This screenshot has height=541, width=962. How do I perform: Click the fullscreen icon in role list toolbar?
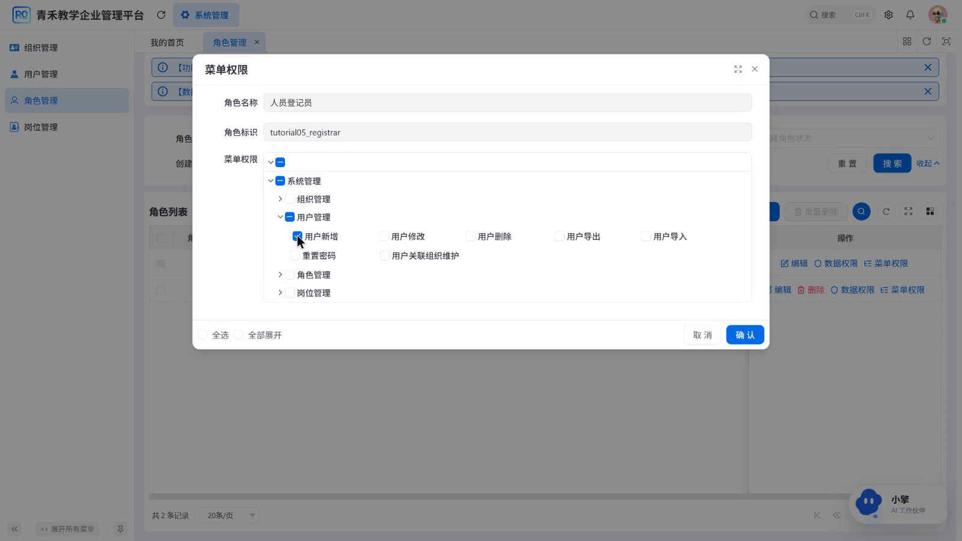tap(908, 212)
